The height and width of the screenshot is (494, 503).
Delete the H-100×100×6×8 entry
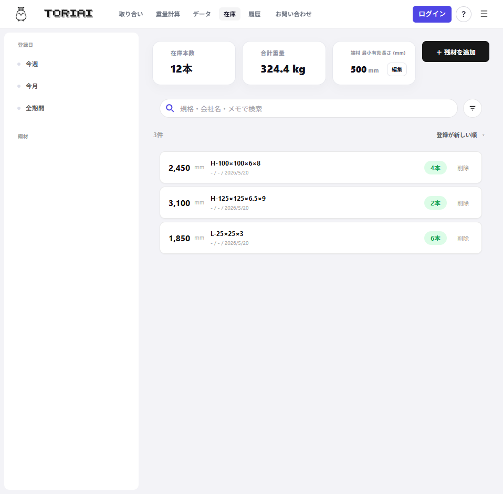point(463,168)
